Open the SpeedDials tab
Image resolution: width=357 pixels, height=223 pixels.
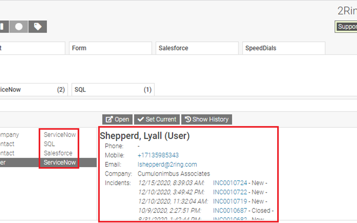pos(284,48)
